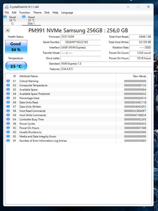Select the Data Units Written attribute name
This screenshot has width=158, height=211.
click(30, 107)
